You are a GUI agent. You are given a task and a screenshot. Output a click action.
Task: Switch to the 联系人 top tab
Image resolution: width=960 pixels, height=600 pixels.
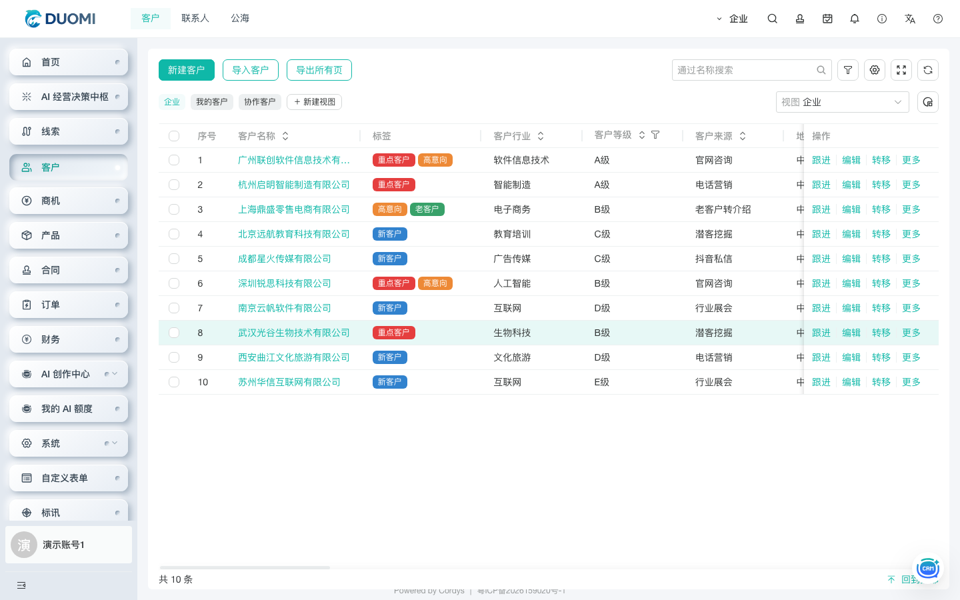pyautogui.click(x=195, y=18)
